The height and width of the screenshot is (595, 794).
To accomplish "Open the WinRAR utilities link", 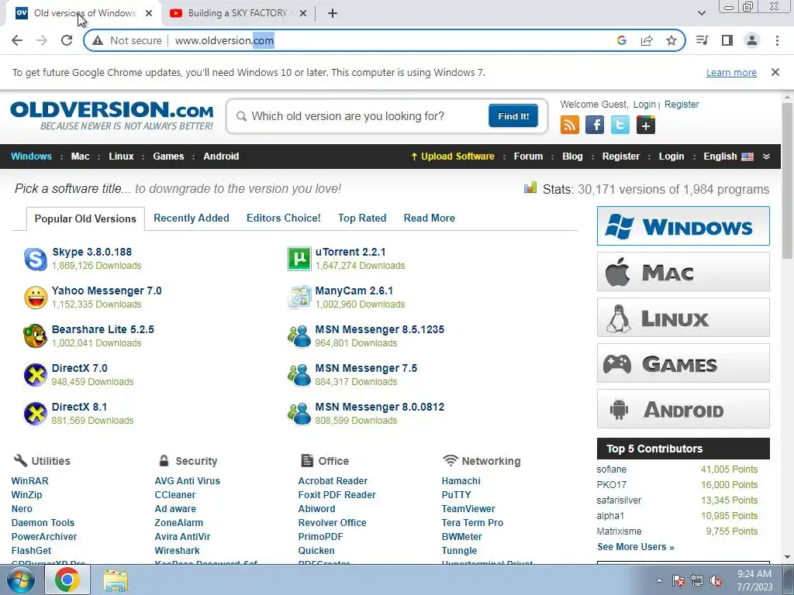I will click(x=30, y=480).
